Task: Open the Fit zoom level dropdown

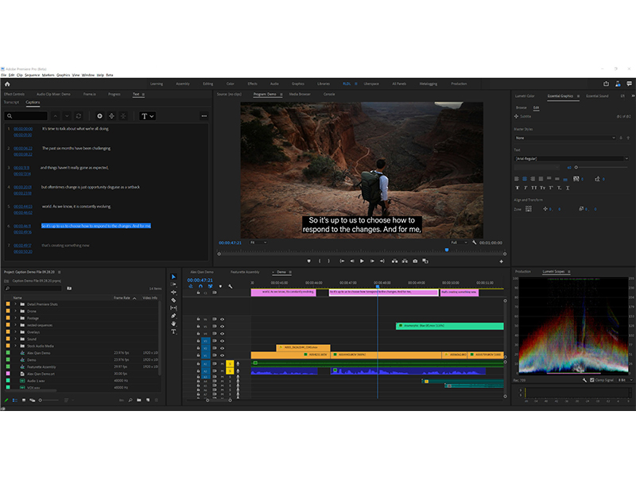Action: tap(258, 242)
